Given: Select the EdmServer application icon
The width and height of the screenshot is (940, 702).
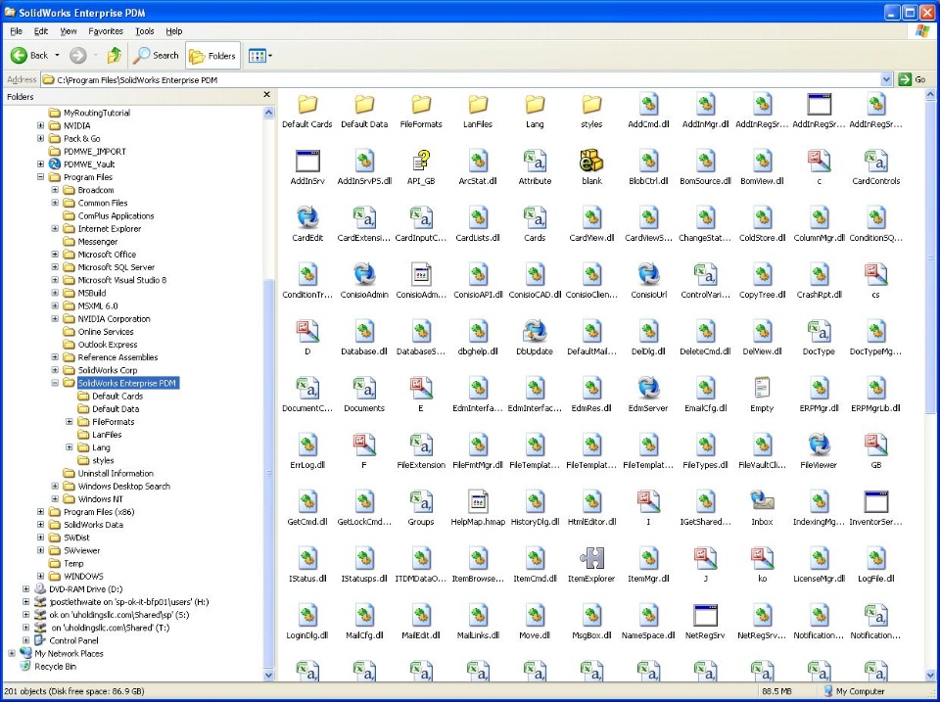Looking at the screenshot, I should (x=648, y=389).
